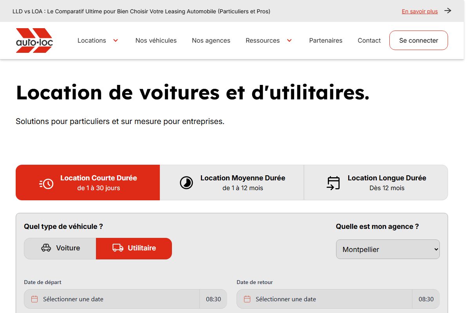
Task: Expand the Locations menu chevron
Action: 116,40
